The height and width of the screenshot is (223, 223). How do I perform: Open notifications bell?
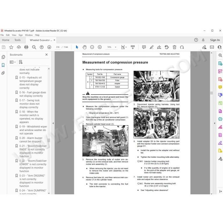(203, 40)
